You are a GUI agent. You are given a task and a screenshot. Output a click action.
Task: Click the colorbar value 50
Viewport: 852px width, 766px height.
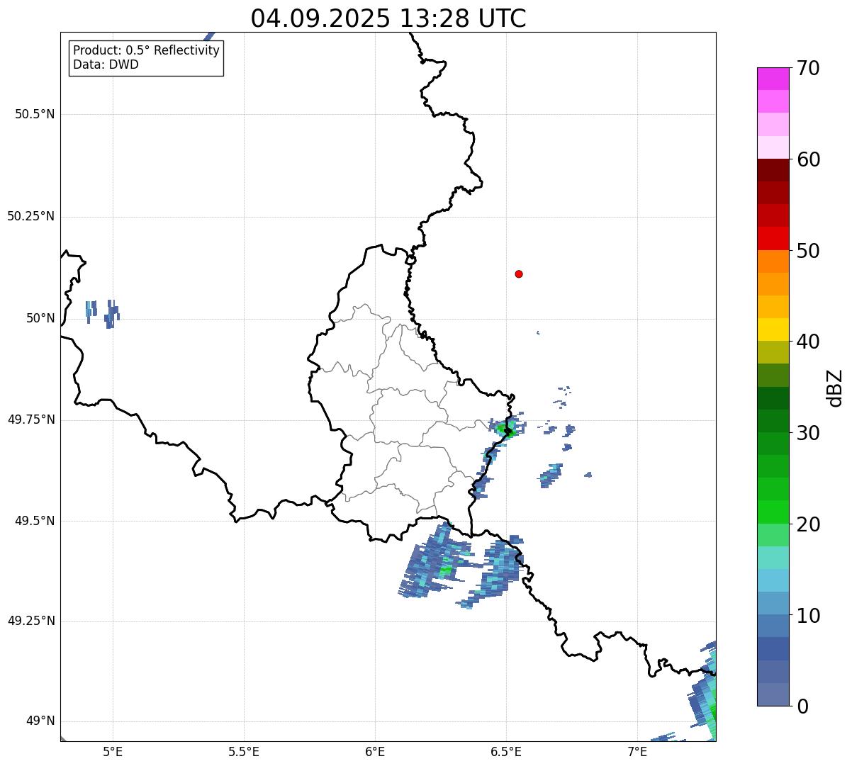(809, 251)
